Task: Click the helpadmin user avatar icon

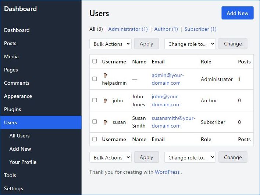Action: point(105,76)
